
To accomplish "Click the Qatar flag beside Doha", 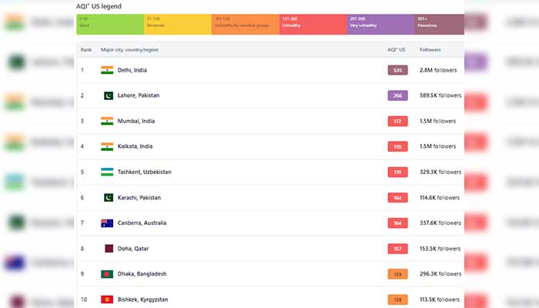I will tap(107, 249).
